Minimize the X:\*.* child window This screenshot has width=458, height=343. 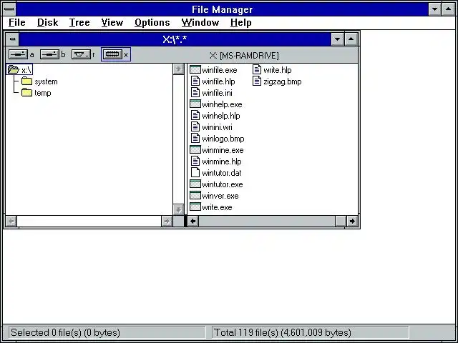(x=337, y=39)
